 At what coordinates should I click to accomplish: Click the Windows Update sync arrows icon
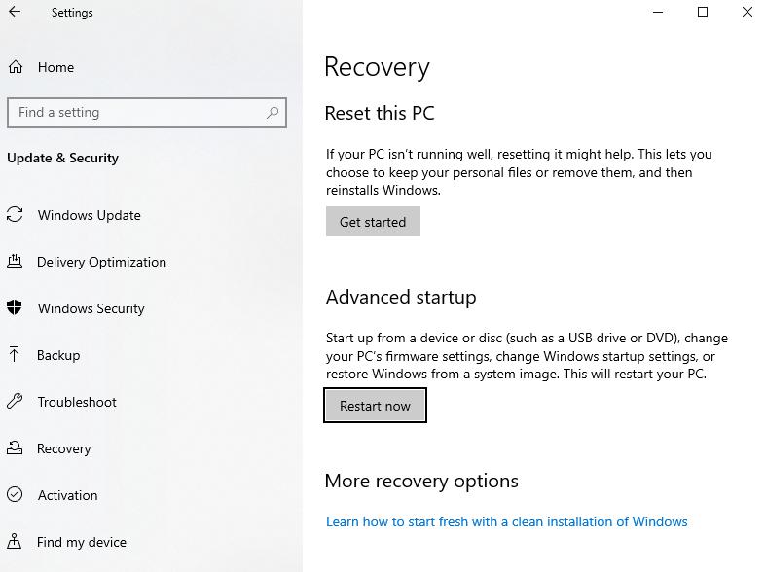click(15, 215)
